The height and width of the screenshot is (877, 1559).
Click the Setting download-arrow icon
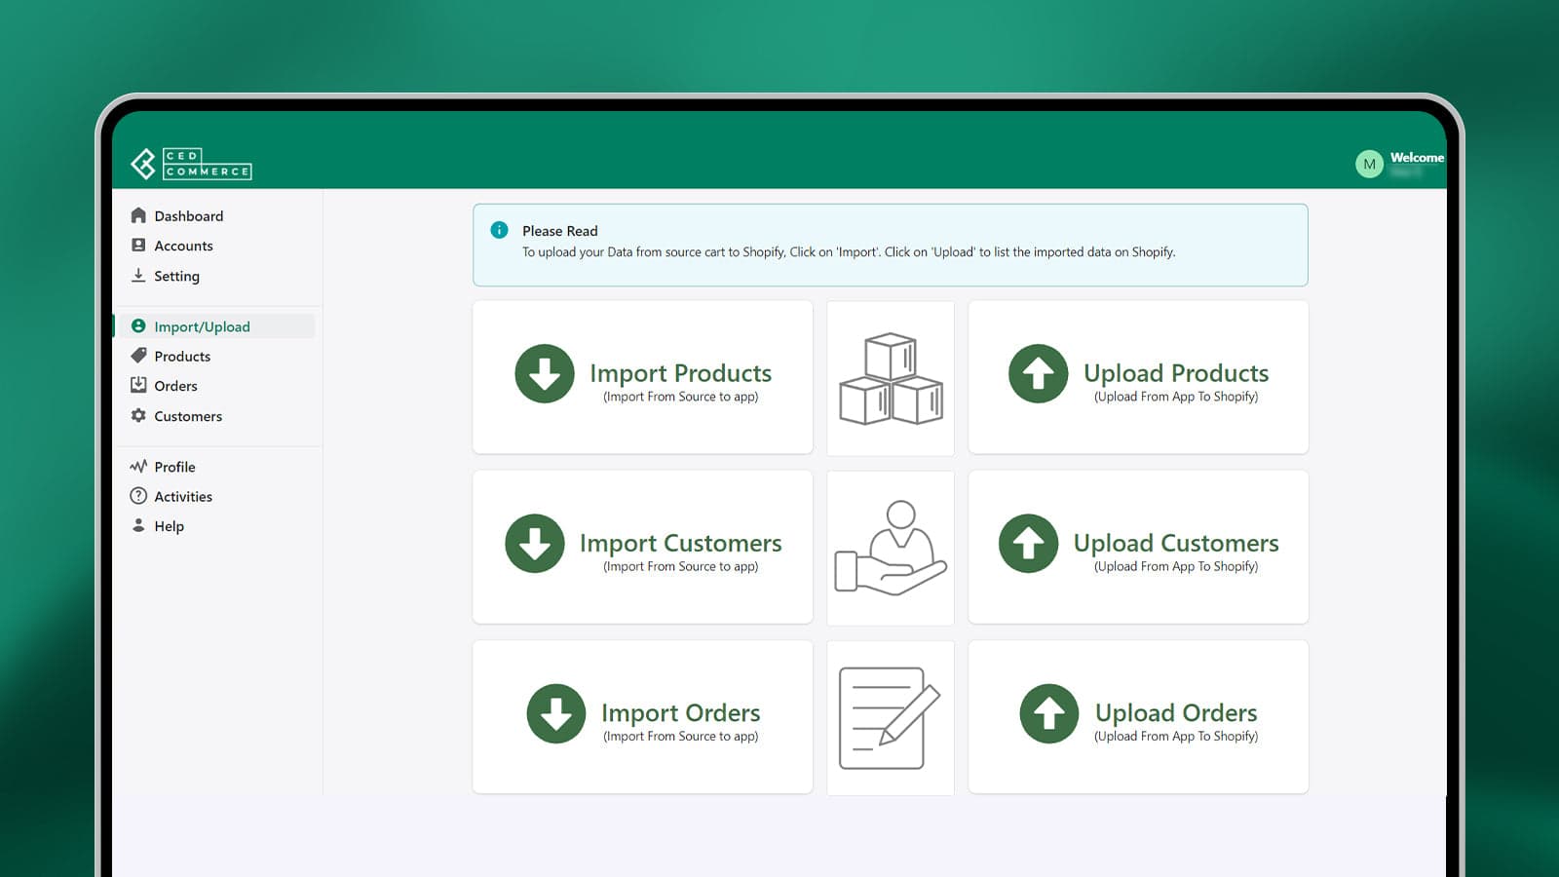pyautogui.click(x=138, y=276)
